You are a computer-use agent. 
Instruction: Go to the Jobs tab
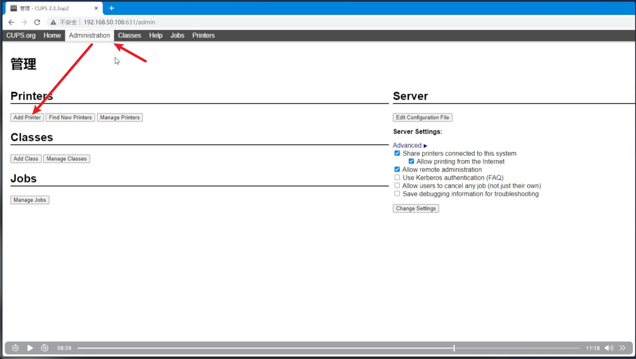[x=177, y=35]
